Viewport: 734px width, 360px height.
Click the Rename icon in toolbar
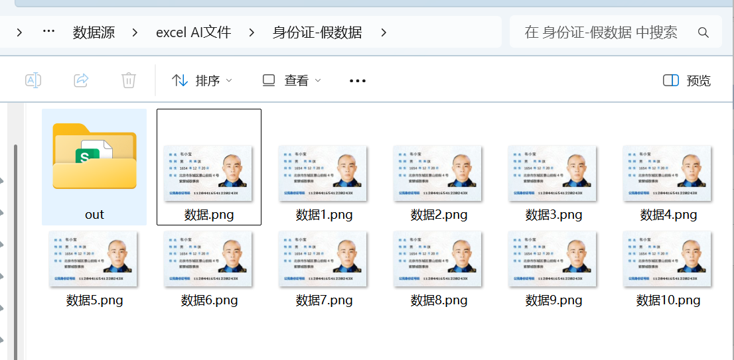(33, 80)
